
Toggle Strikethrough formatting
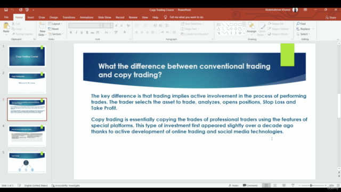click(x=92, y=33)
